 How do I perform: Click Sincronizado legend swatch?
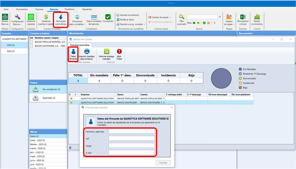coord(240,78)
